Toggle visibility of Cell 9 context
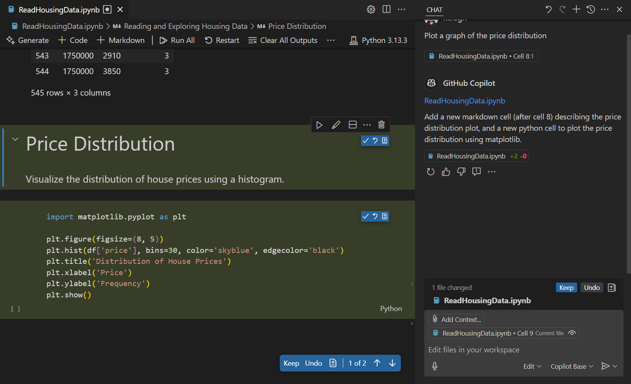Image resolution: width=631 pixels, height=384 pixels. pos(572,333)
